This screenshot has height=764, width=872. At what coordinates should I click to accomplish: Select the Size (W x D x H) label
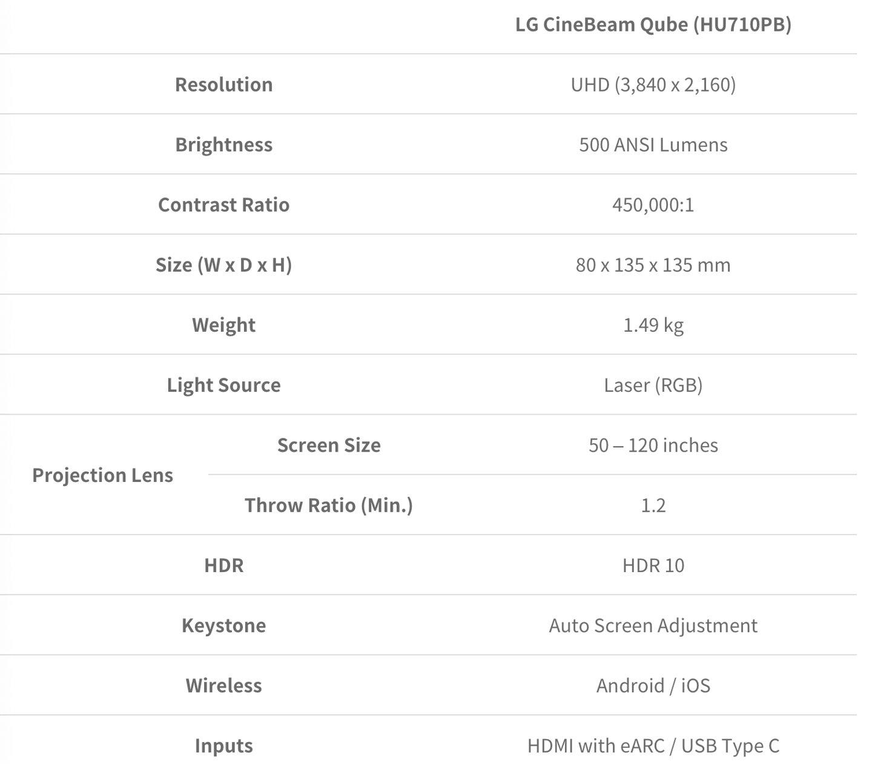[x=224, y=265]
